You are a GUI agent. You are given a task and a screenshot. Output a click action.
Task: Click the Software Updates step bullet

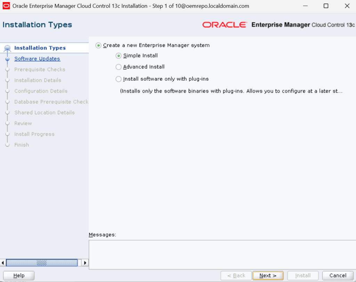point(8,59)
